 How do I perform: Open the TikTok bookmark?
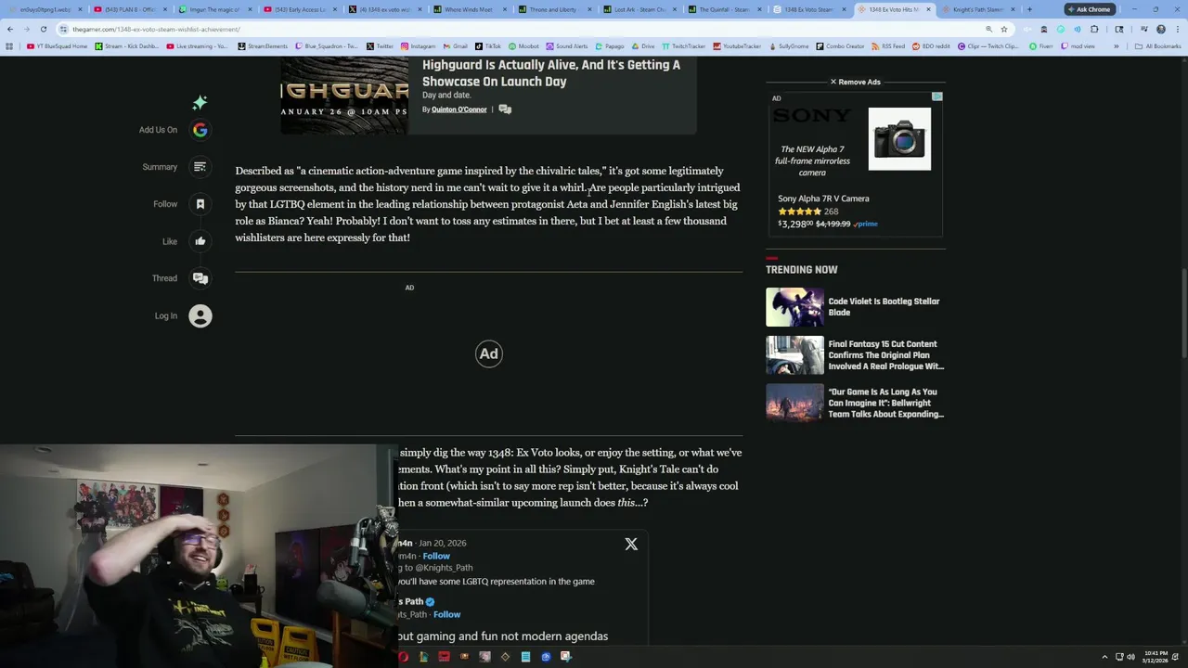pos(487,45)
